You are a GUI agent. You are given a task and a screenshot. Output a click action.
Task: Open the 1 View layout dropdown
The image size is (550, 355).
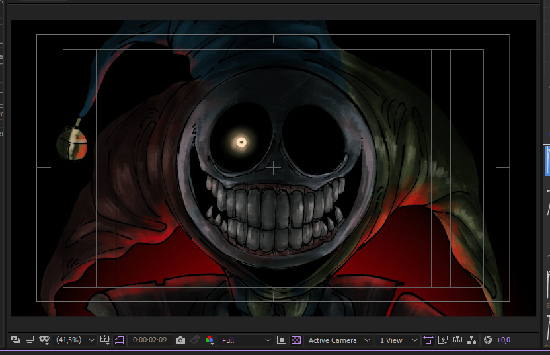pyautogui.click(x=398, y=340)
